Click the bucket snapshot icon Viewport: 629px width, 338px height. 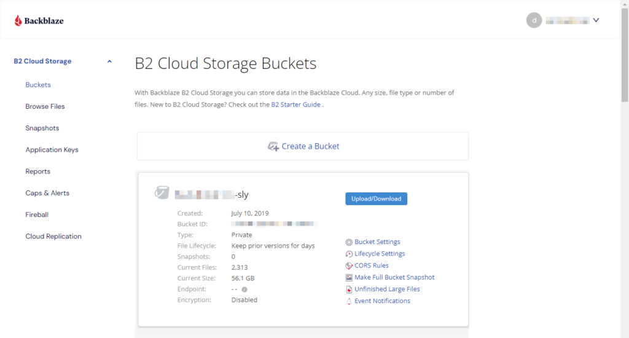click(349, 277)
